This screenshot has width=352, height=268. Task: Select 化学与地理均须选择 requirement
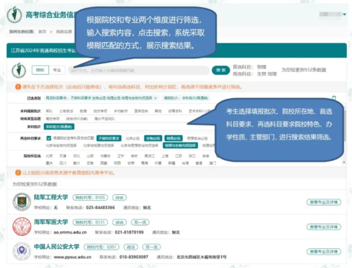[98, 146]
